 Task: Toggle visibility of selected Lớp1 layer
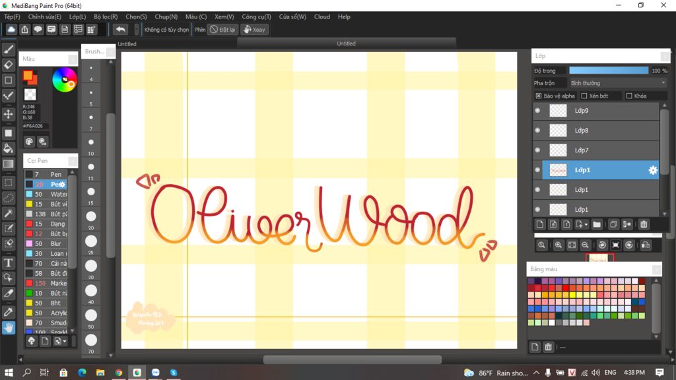[x=537, y=170]
